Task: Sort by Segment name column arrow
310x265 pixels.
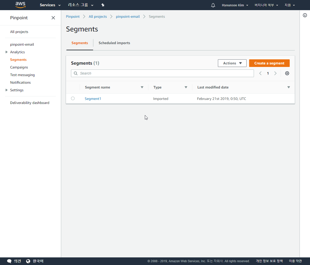Action: (142, 87)
